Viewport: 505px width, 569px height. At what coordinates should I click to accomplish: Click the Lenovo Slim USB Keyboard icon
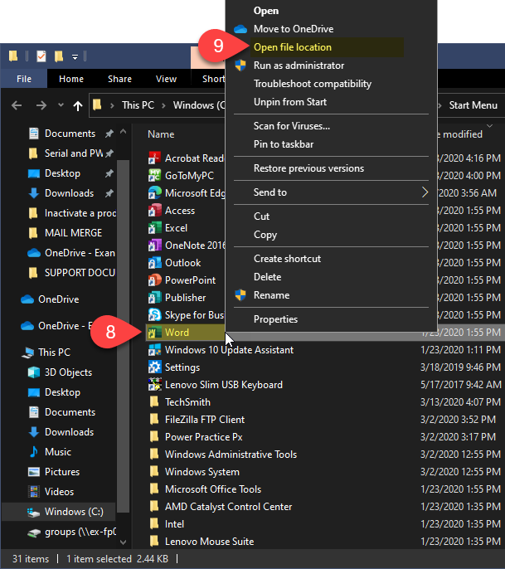[x=154, y=385]
